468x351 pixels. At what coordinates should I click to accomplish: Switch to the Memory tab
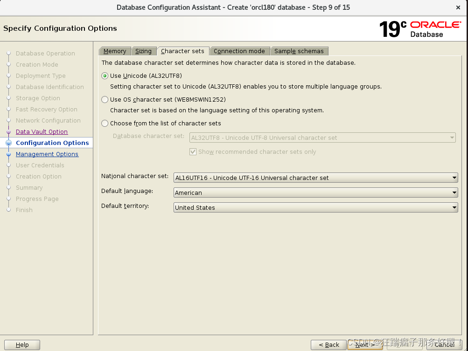pos(115,51)
